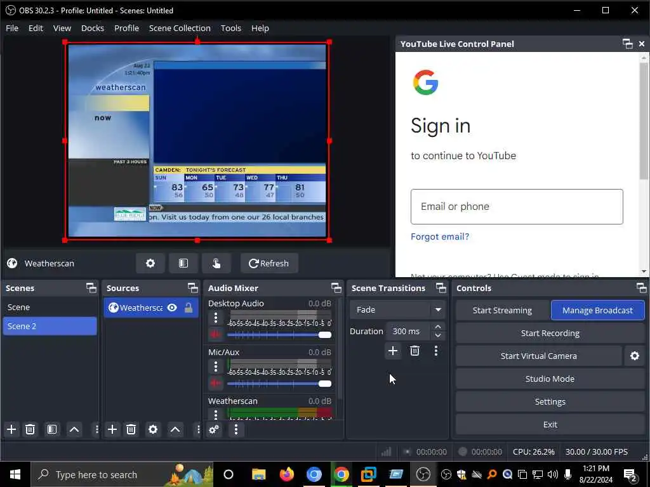Screen dimensions: 650x487
Task: Open Mic/Aux options dots
Action: point(216,367)
